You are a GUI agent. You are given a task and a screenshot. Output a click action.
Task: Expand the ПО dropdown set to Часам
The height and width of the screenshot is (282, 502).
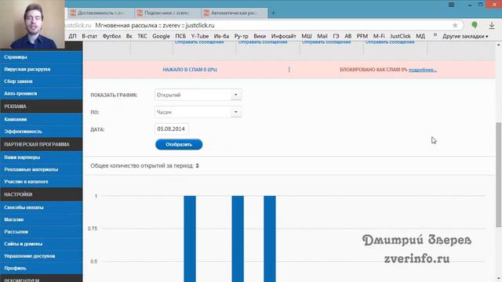pos(198,112)
